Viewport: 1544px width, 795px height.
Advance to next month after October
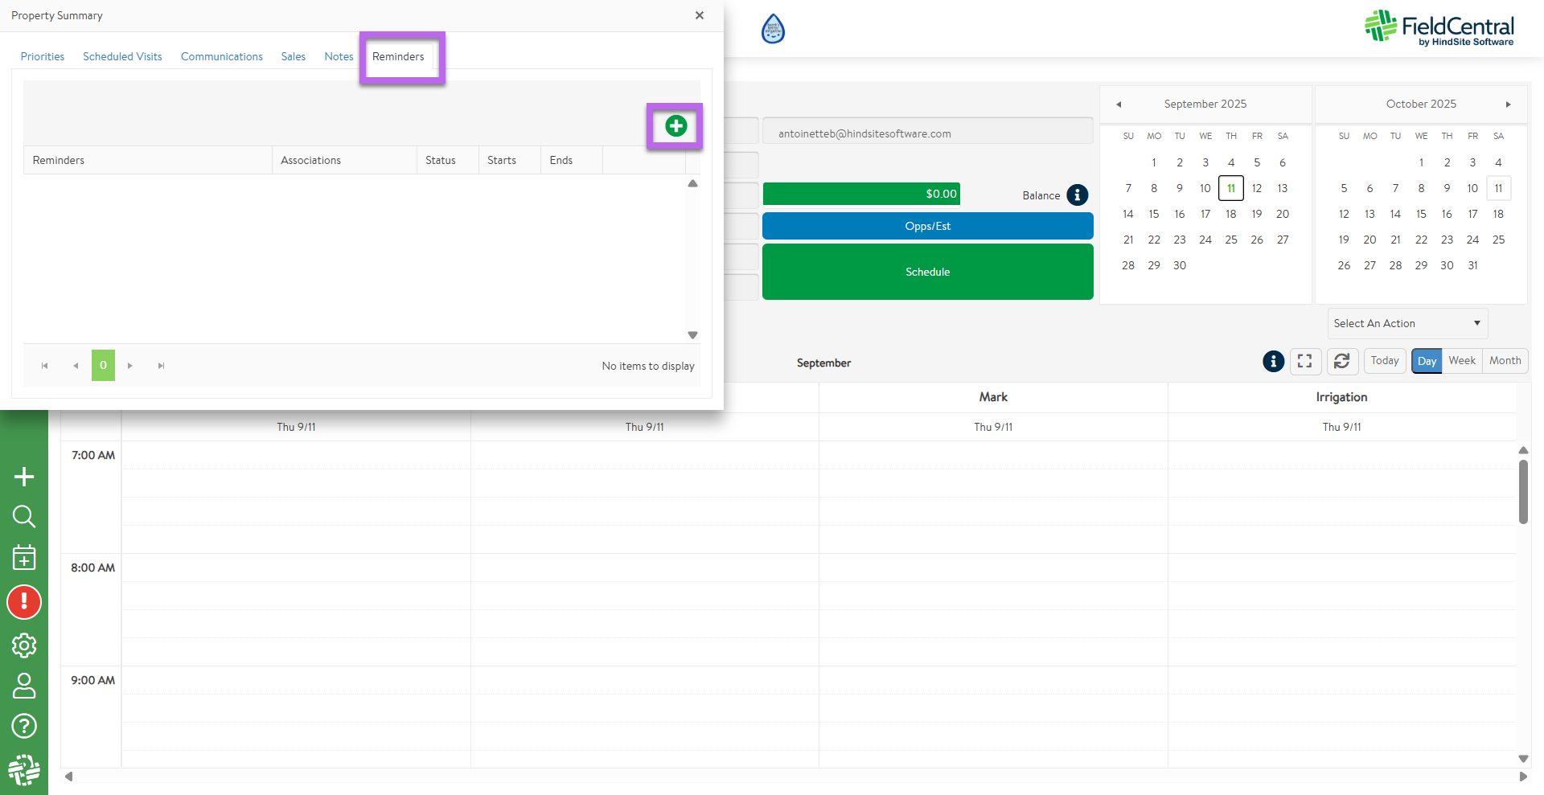(x=1508, y=104)
